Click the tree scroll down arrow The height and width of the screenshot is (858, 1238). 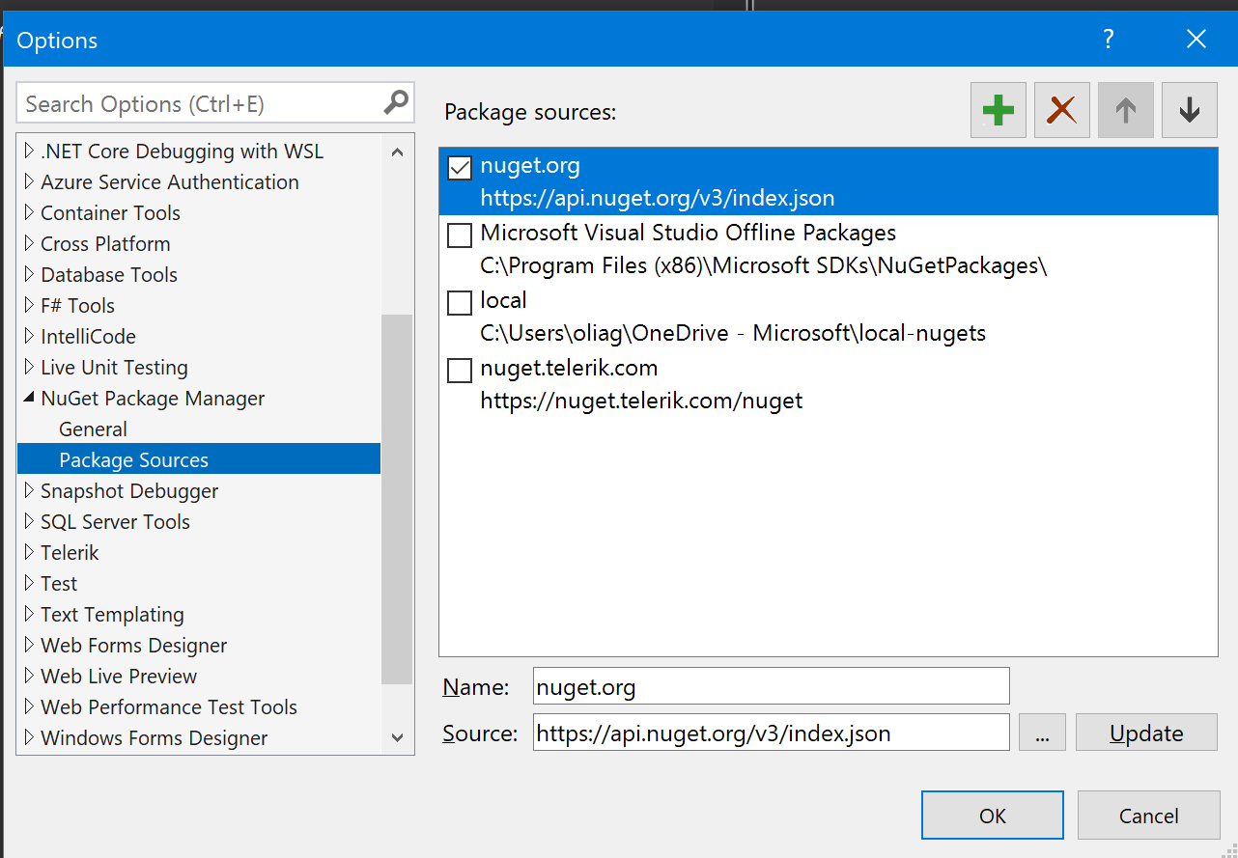coord(398,737)
